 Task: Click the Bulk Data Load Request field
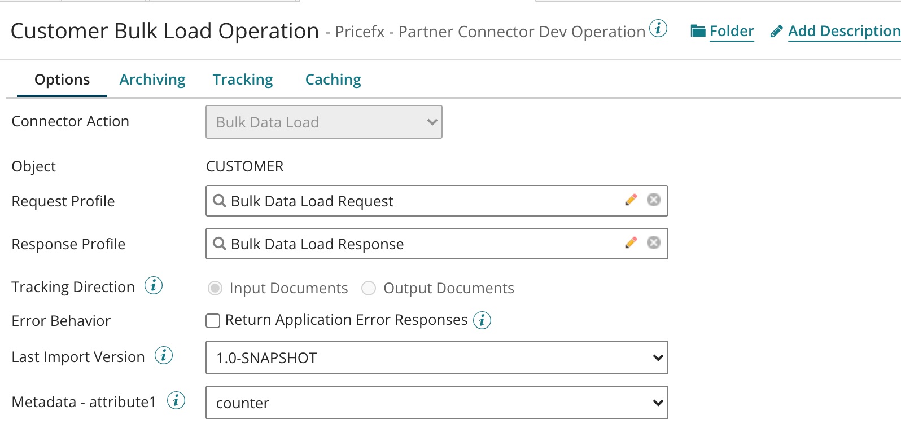tap(437, 201)
